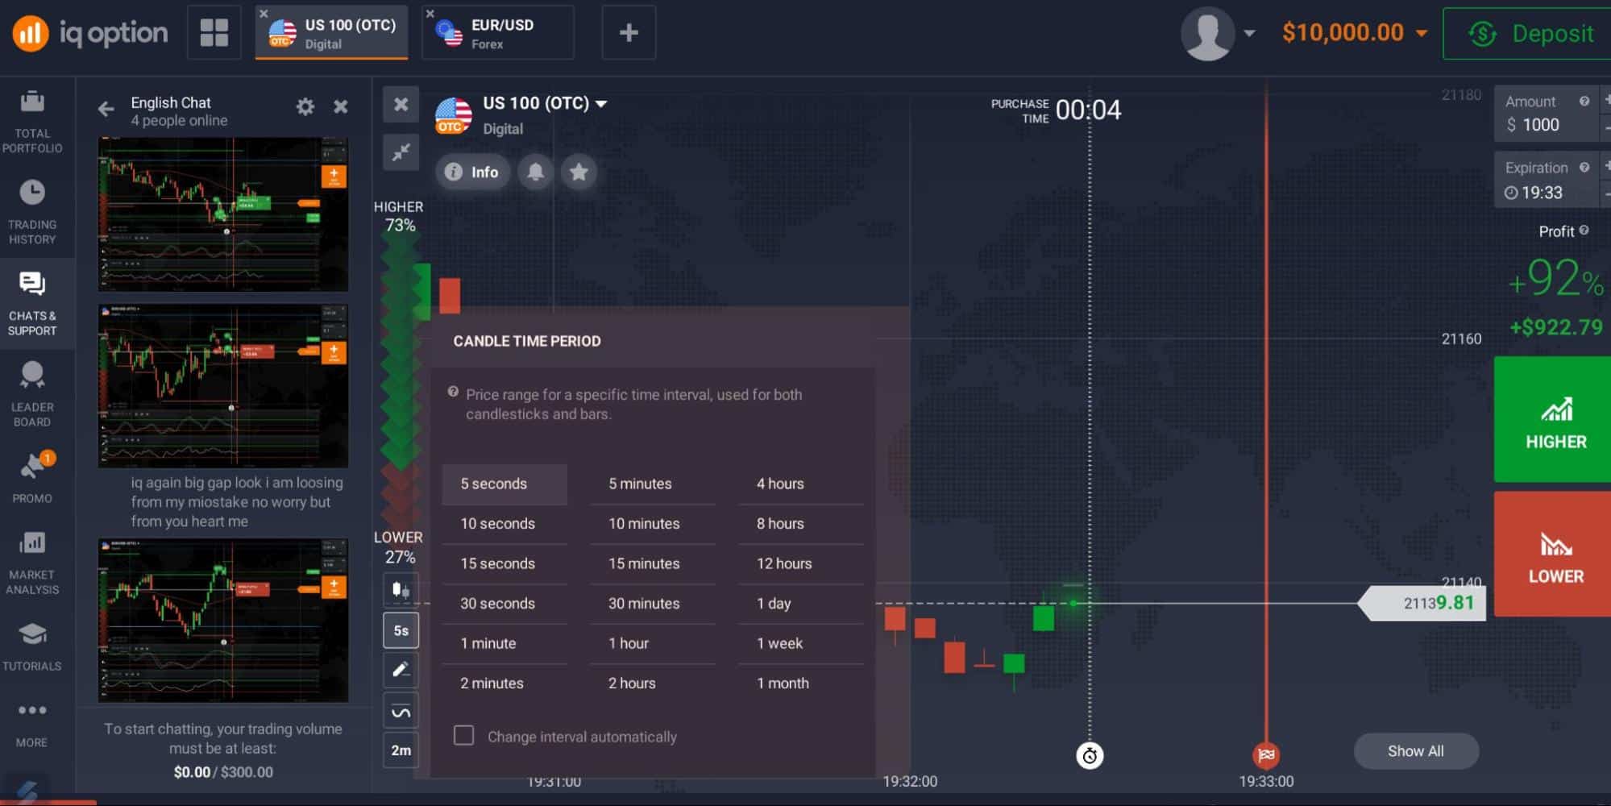Image resolution: width=1611 pixels, height=806 pixels.
Task: Click Show All open positions
Action: click(1415, 750)
